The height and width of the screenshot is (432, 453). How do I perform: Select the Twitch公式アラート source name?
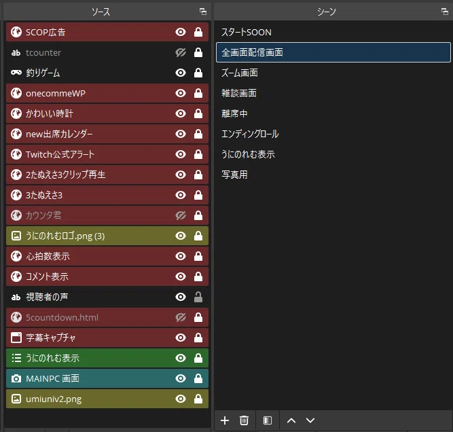pyautogui.click(x=60, y=154)
